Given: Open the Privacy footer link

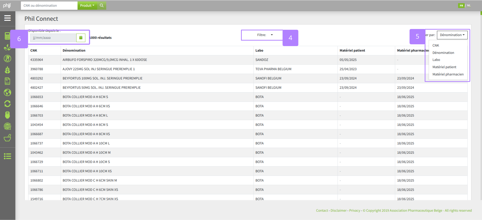Looking at the screenshot, I should coord(355,210).
